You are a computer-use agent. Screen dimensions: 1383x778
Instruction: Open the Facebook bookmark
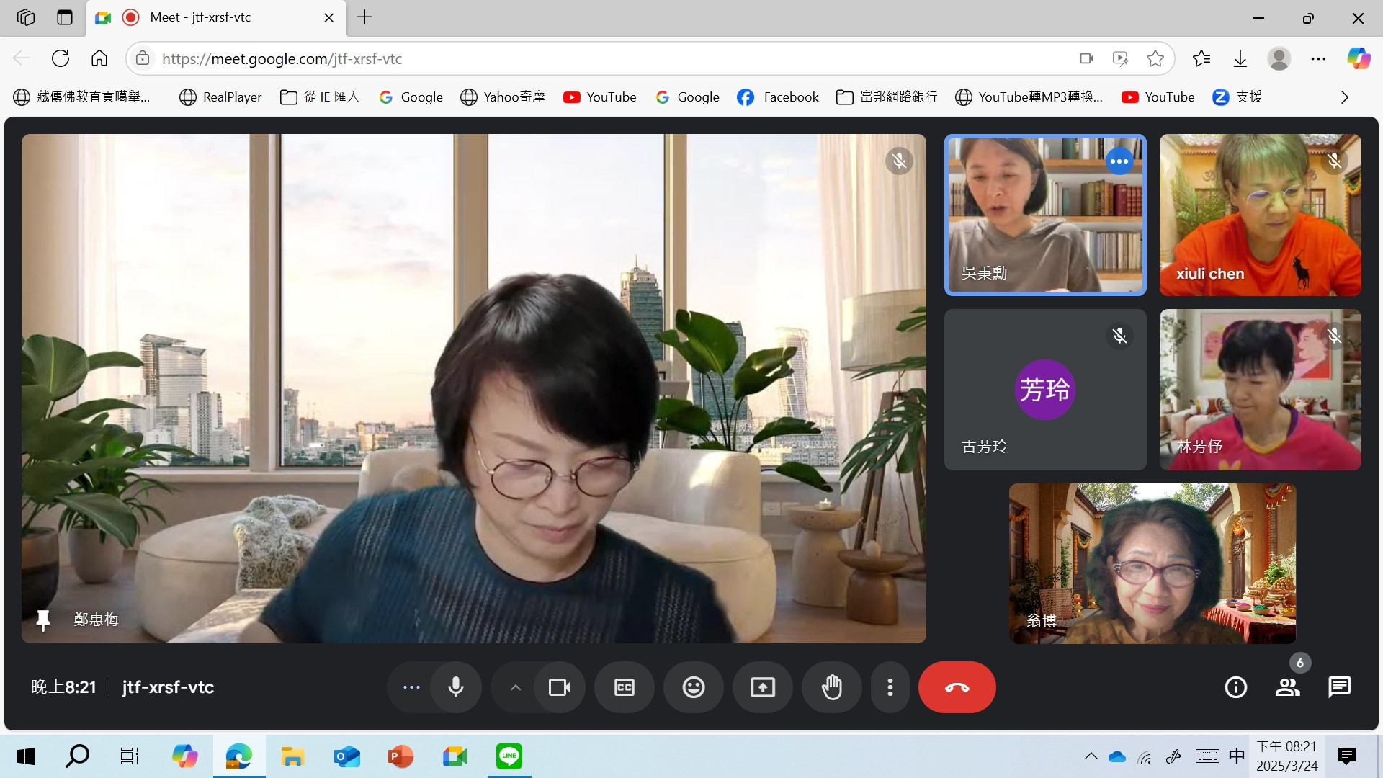click(x=778, y=97)
